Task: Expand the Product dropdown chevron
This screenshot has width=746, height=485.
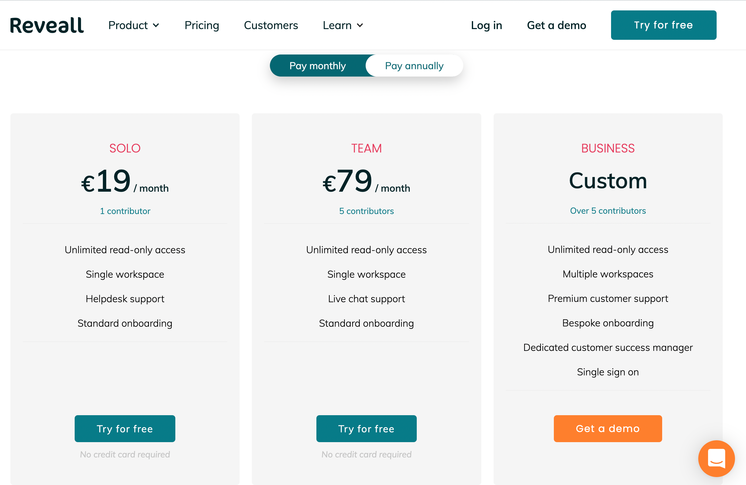Action: click(156, 25)
